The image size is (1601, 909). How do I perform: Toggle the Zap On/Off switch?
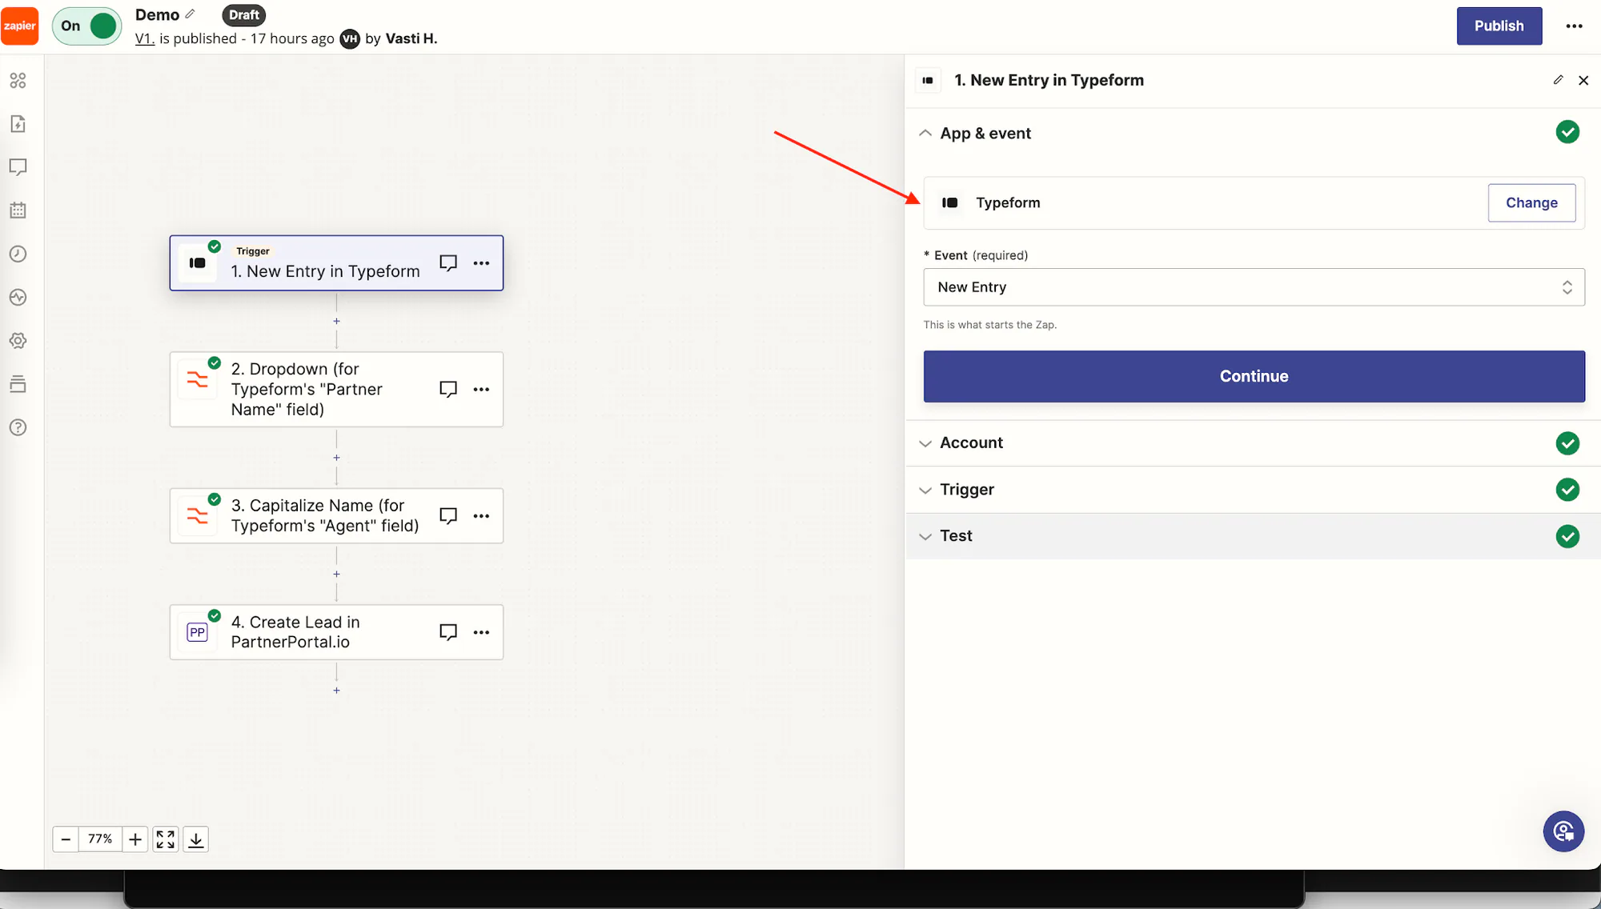(x=87, y=26)
